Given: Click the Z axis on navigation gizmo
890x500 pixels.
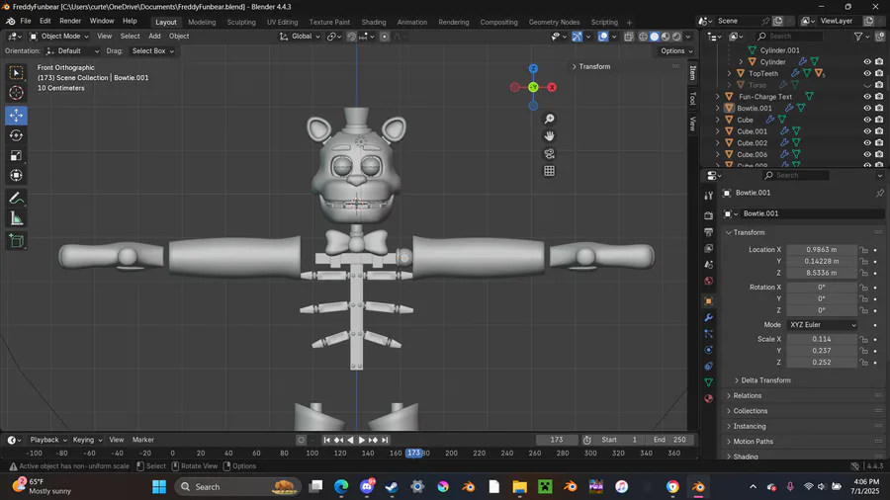Looking at the screenshot, I should 533,68.
